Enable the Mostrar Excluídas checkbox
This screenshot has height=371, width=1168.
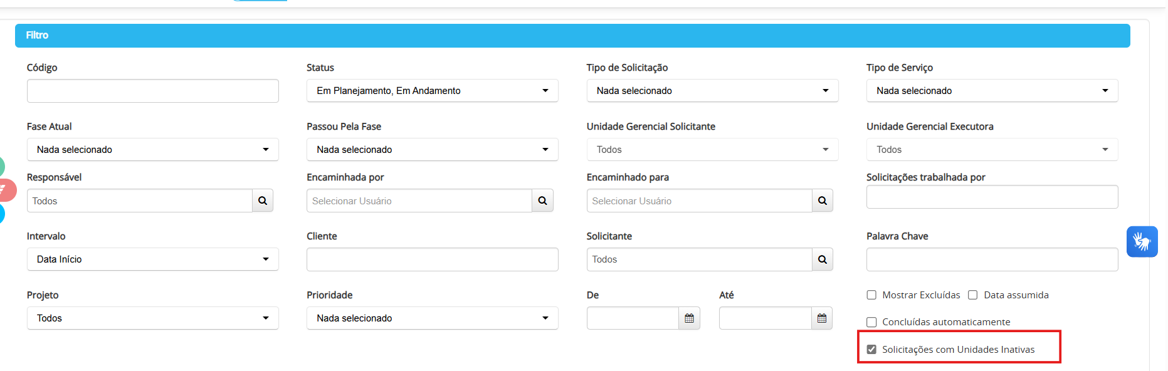[x=871, y=295]
